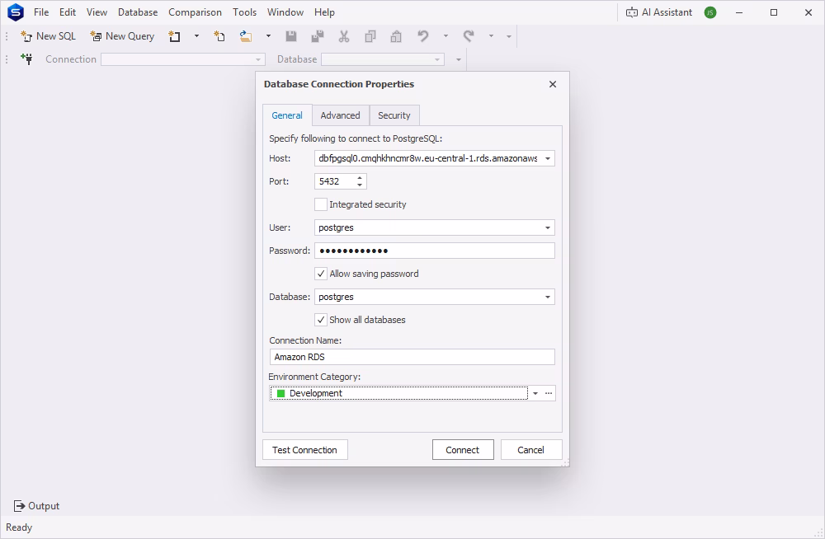Click the New SQL toolbar button
The image size is (825, 539).
pos(48,36)
